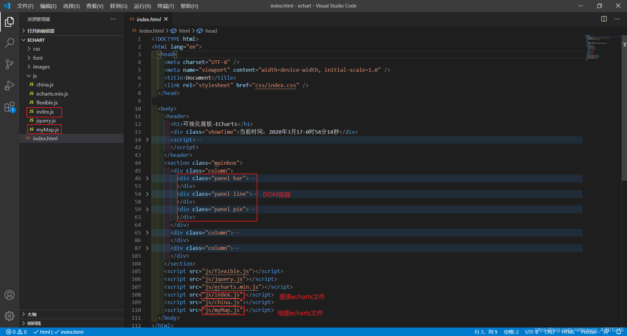Click the split editor right icon

pyautogui.click(x=604, y=19)
